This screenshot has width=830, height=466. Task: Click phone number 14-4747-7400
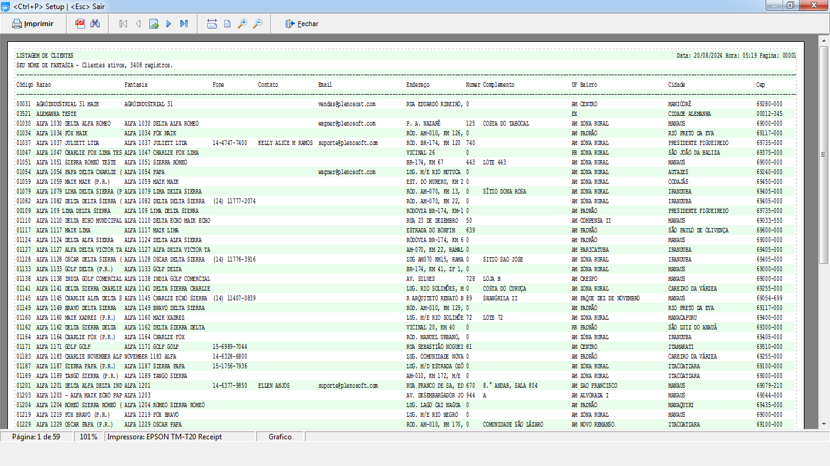pyautogui.click(x=230, y=143)
